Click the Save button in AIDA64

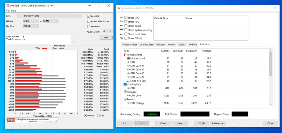(180, 123)
